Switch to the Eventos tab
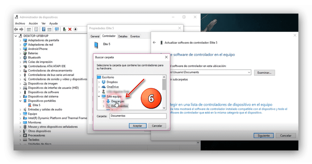 [135, 36]
